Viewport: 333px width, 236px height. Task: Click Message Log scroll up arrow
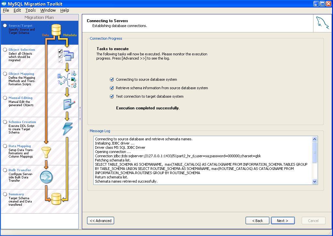pos(314,139)
